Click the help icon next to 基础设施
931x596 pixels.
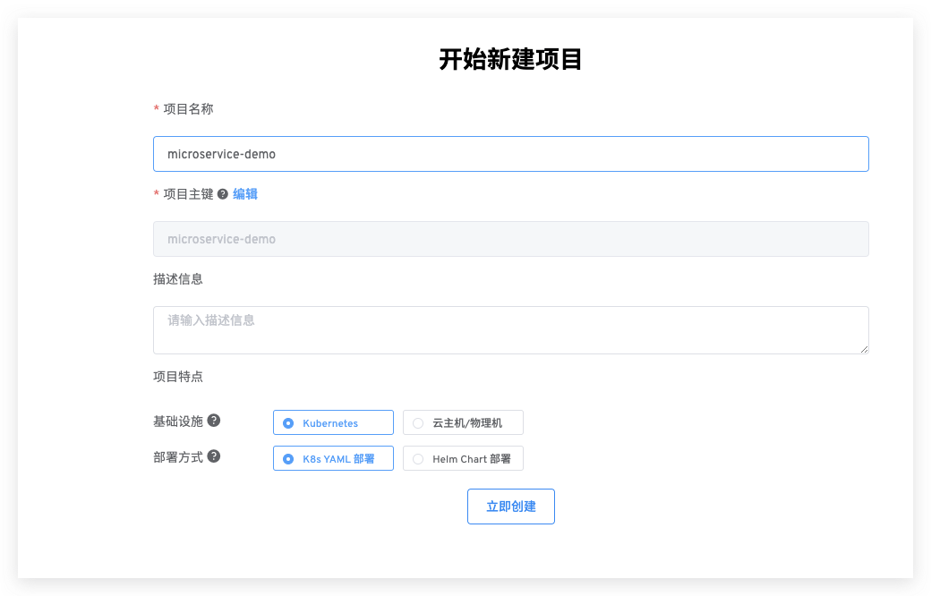[214, 421]
